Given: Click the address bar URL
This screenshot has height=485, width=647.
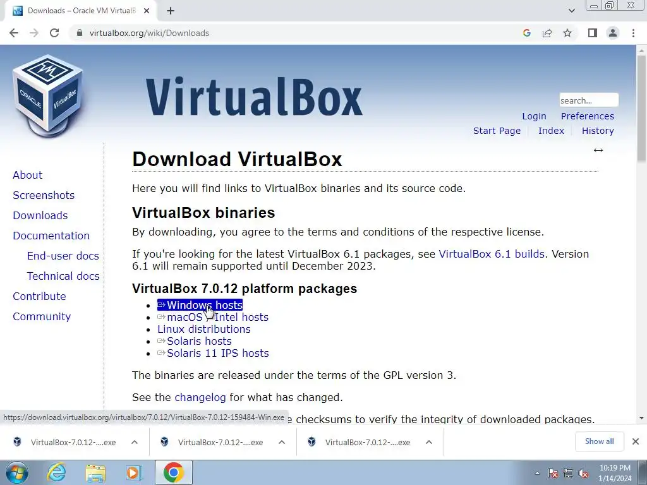Looking at the screenshot, I should click(x=149, y=33).
